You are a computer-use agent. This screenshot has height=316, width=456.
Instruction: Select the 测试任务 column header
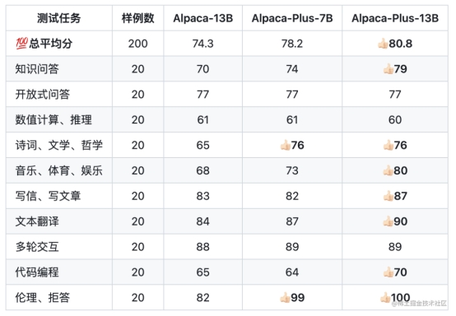click(x=59, y=18)
